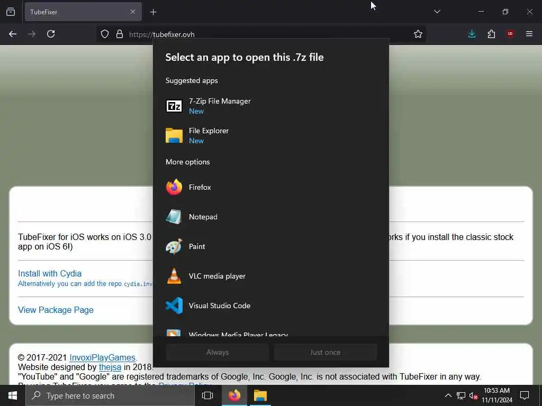Image resolution: width=542 pixels, height=406 pixels.
Task: Click the Always button
Action: tap(218, 352)
